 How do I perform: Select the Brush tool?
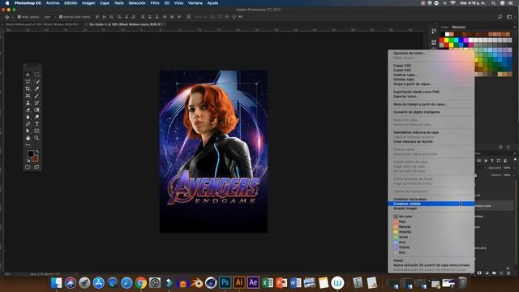tap(36, 96)
